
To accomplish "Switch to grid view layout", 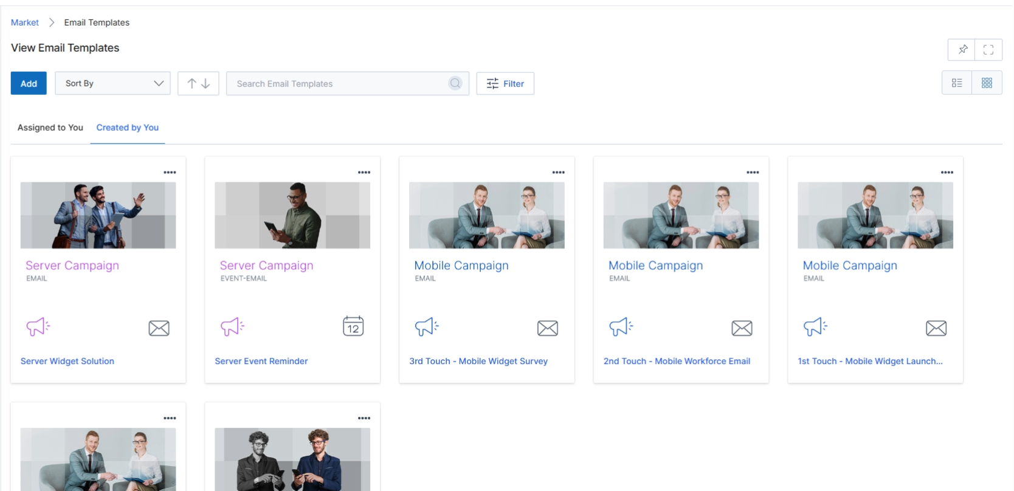I will (987, 83).
